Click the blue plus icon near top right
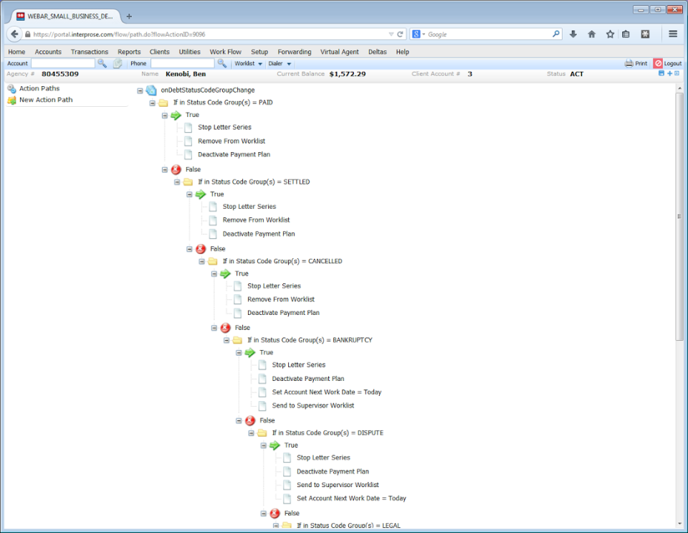 pyautogui.click(x=669, y=73)
